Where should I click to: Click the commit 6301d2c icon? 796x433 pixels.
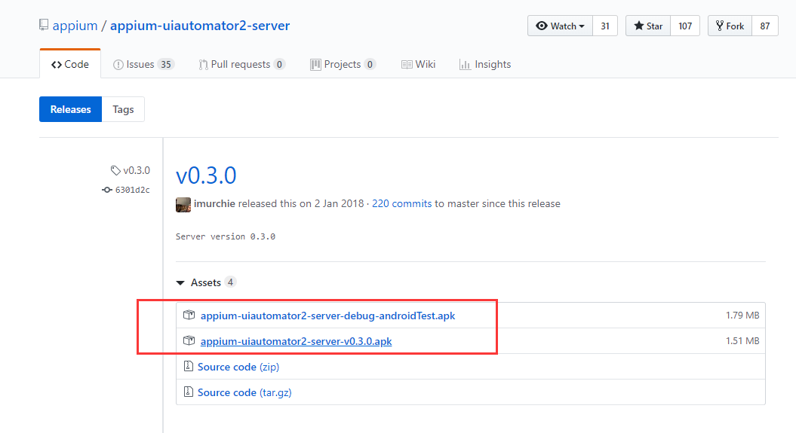click(107, 190)
